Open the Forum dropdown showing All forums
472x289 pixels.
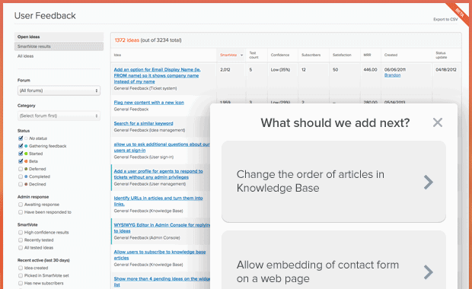[59, 91]
